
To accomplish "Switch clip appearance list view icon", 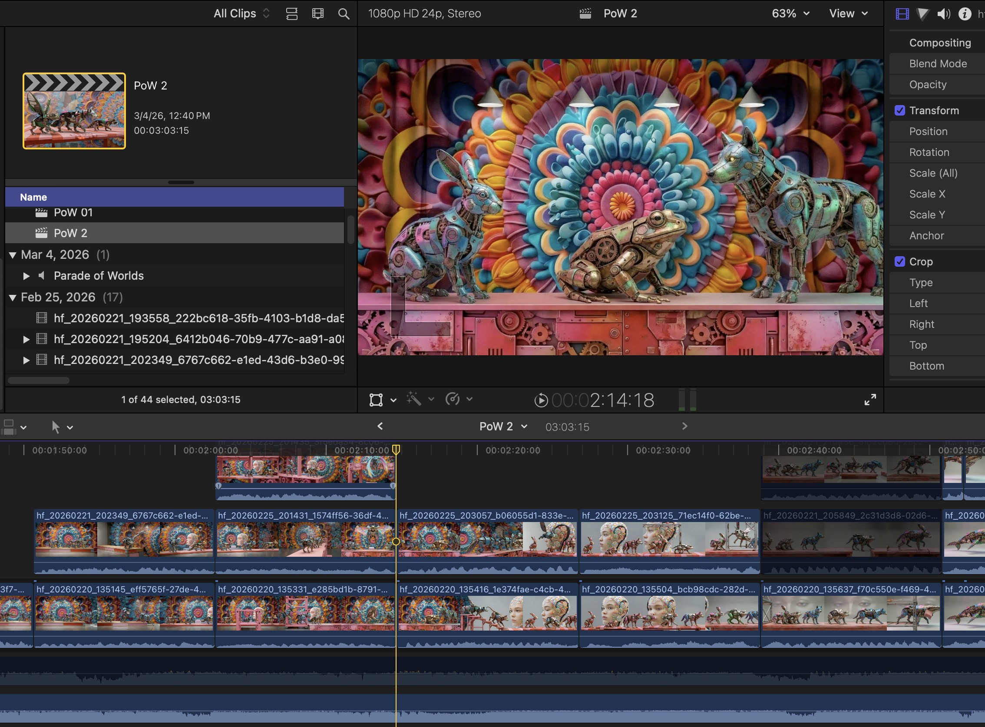I will pos(292,13).
